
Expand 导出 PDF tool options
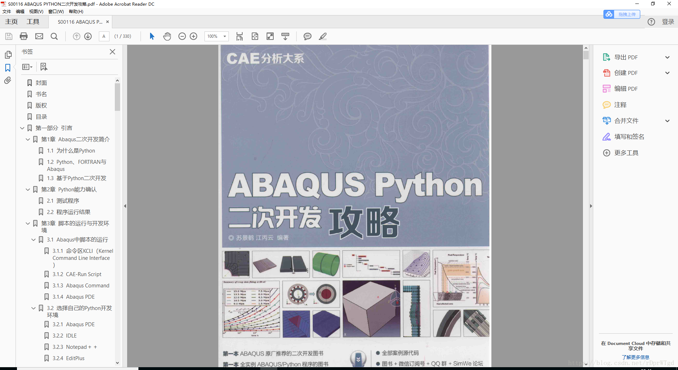(667, 57)
